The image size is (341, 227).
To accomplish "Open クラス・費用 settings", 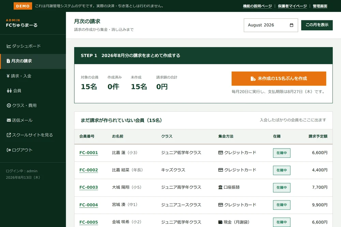I will pos(33,105).
